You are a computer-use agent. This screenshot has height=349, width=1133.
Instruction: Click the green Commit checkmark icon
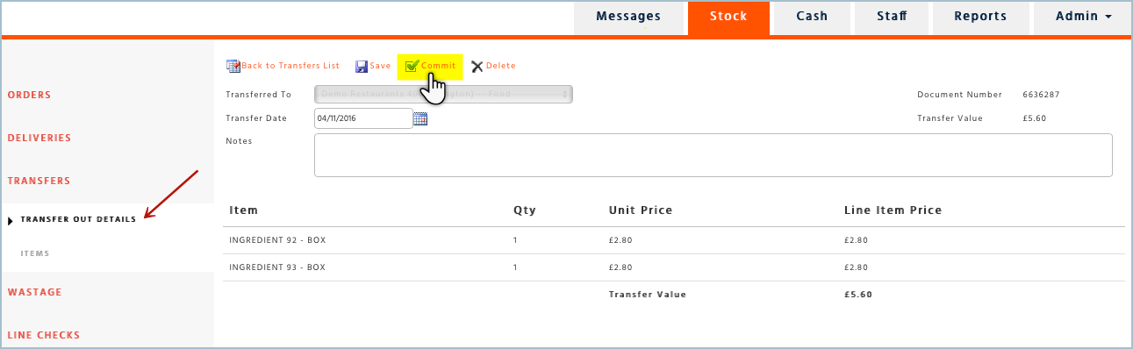coord(412,66)
